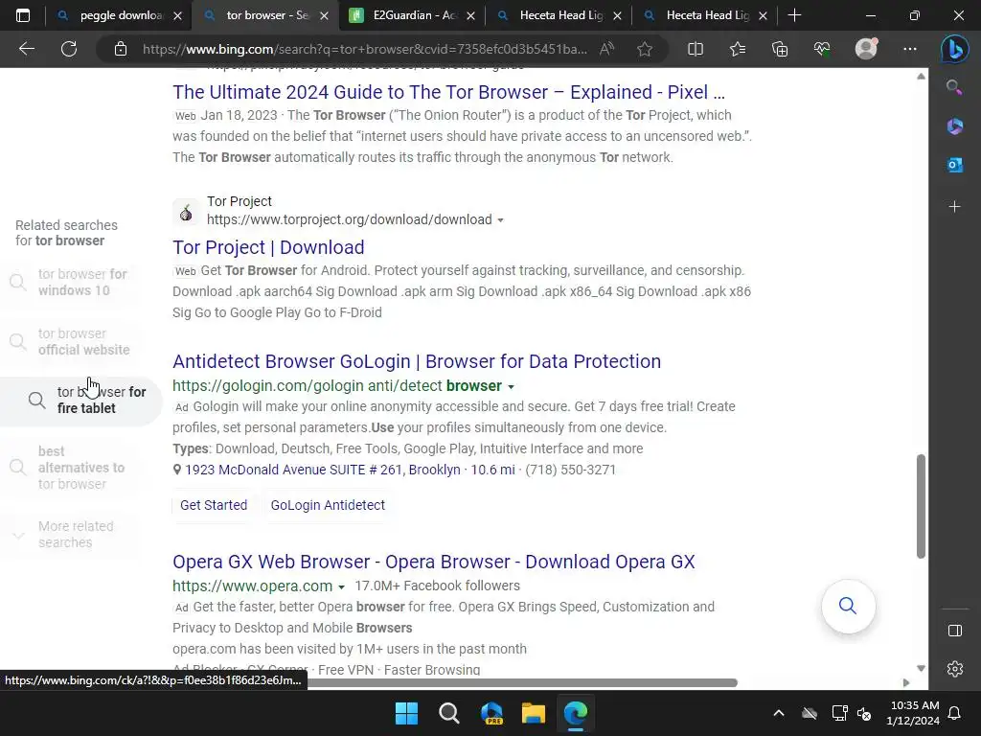Expand opera.com ad URL dropdown
Screen dimensions: 981x736
click(342, 587)
